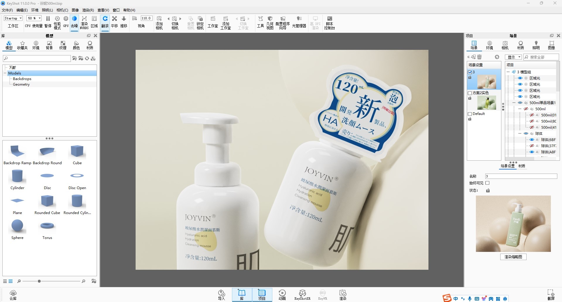Open the 显示 display filter dropdown
Viewport: 562px width, 302px height.
(x=513, y=57)
